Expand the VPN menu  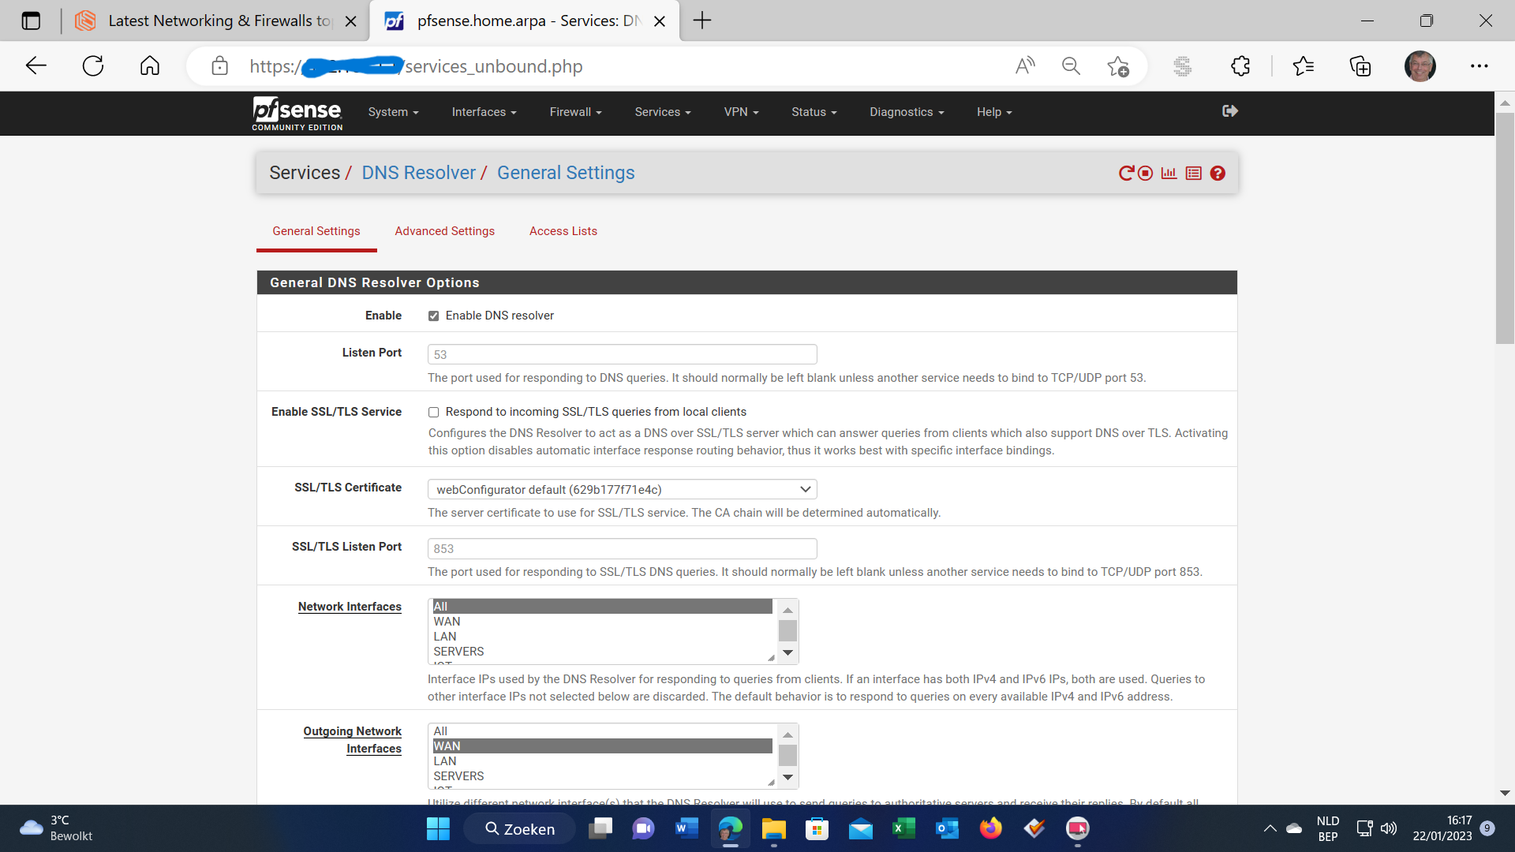(x=741, y=112)
